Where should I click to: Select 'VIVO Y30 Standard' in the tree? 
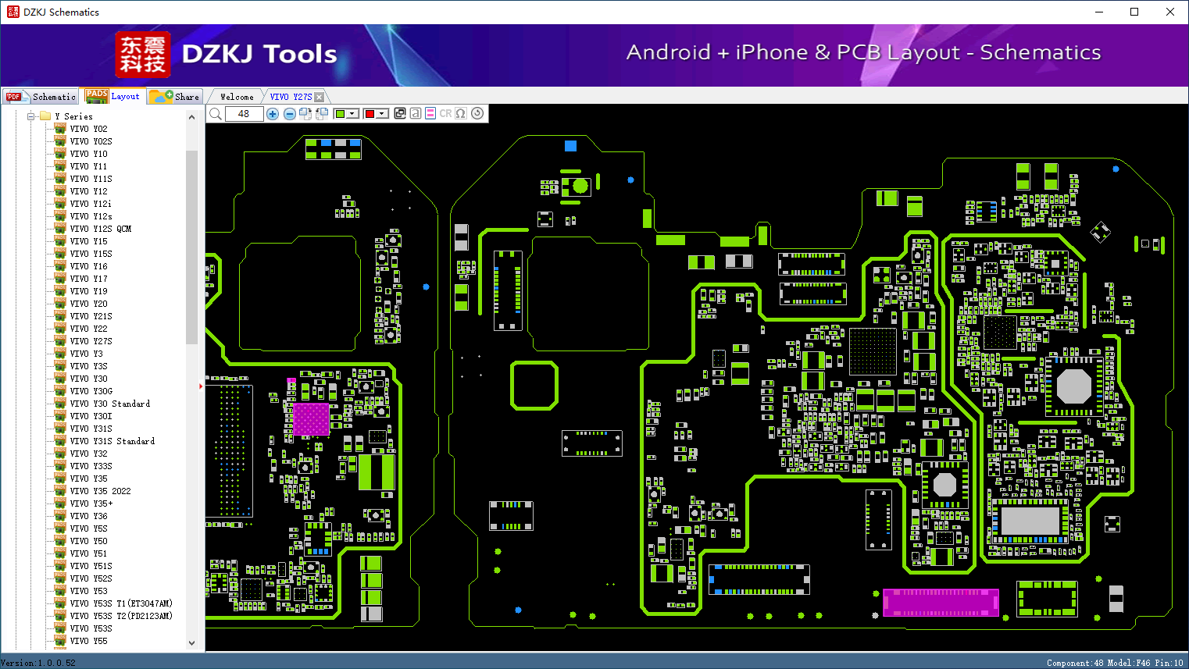click(x=110, y=404)
